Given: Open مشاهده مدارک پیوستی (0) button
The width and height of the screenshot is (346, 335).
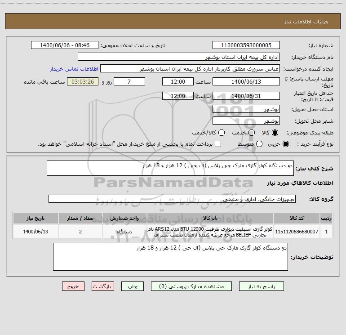Looking at the screenshot, I should [191, 286].
